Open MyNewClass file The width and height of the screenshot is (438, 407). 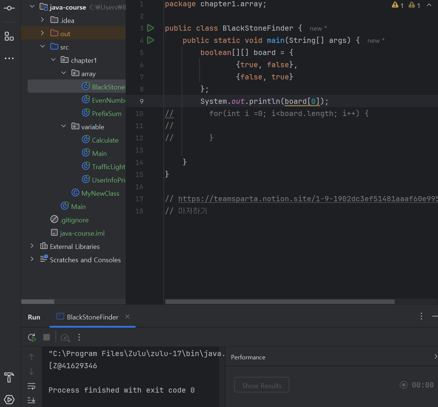(95, 193)
